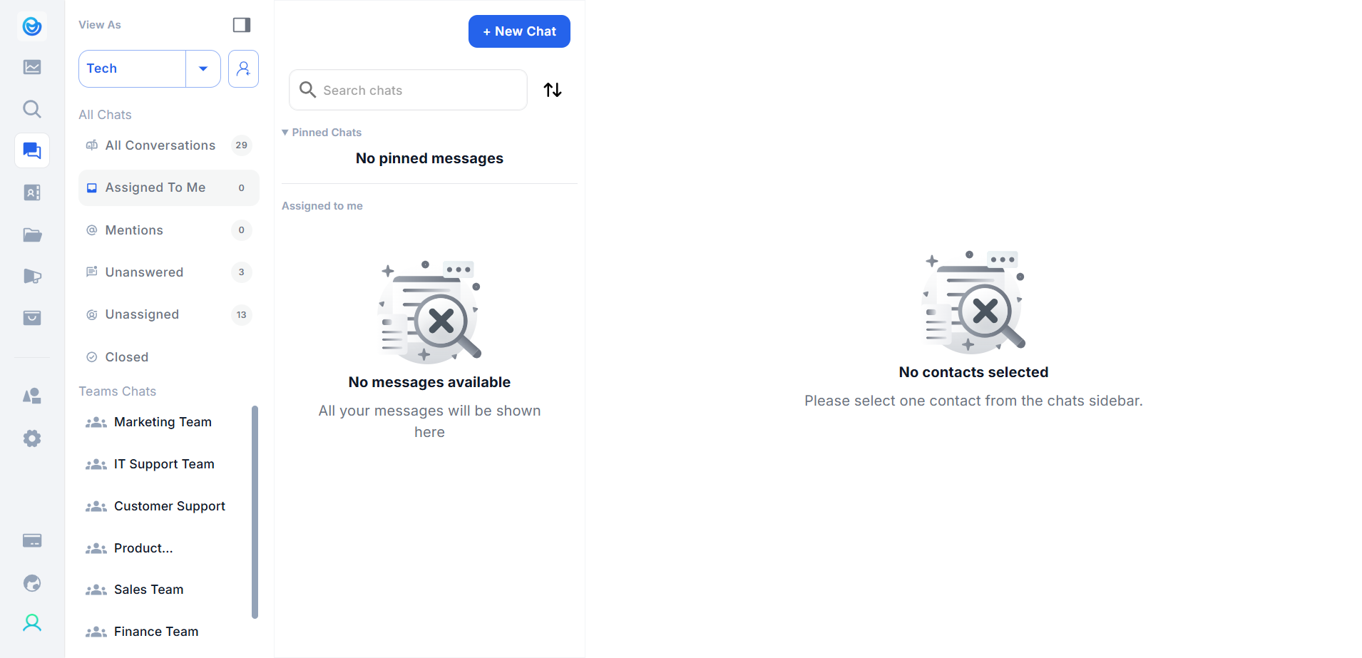
Task: Open the settings gear icon
Action: click(x=32, y=438)
